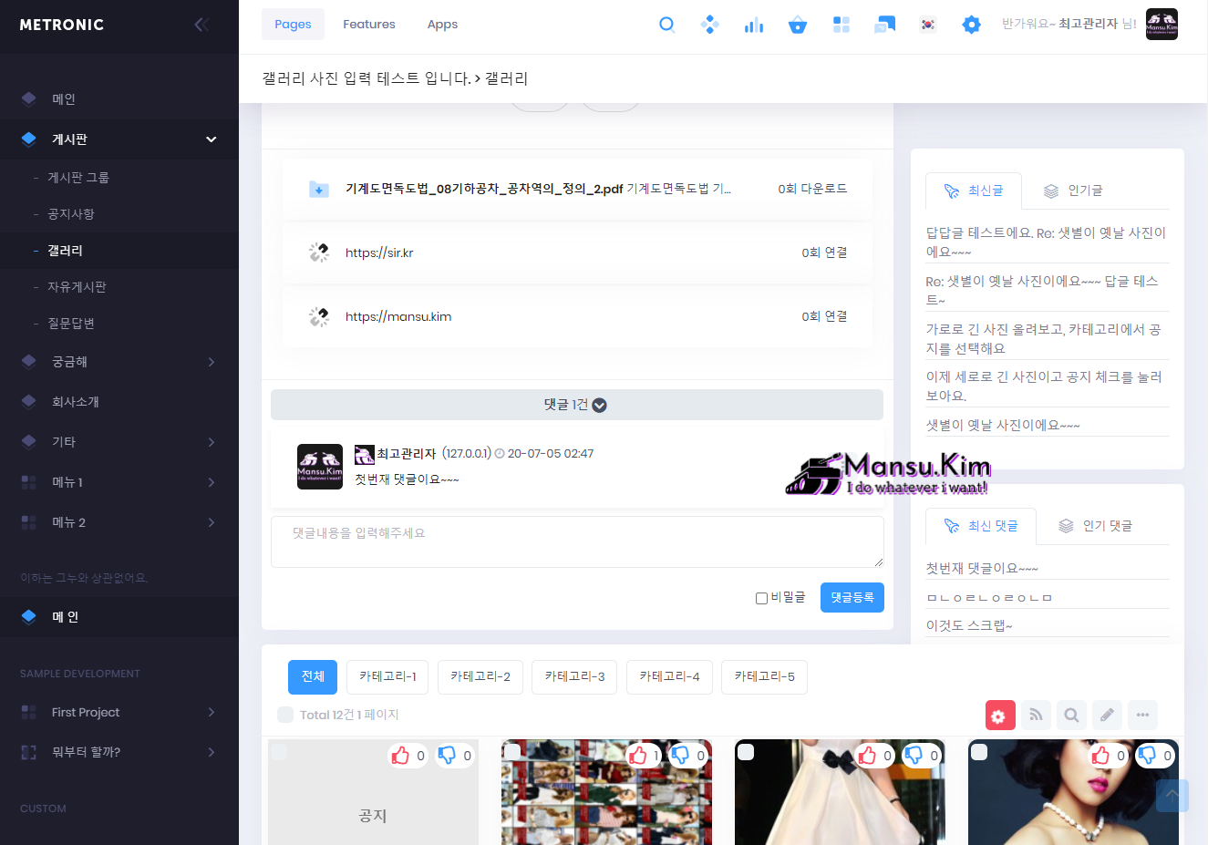Click thumbs-down on the 공지 gallery card
Image resolution: width=1208 pixels, height=845 pixels.
click(x=447, y=756)
